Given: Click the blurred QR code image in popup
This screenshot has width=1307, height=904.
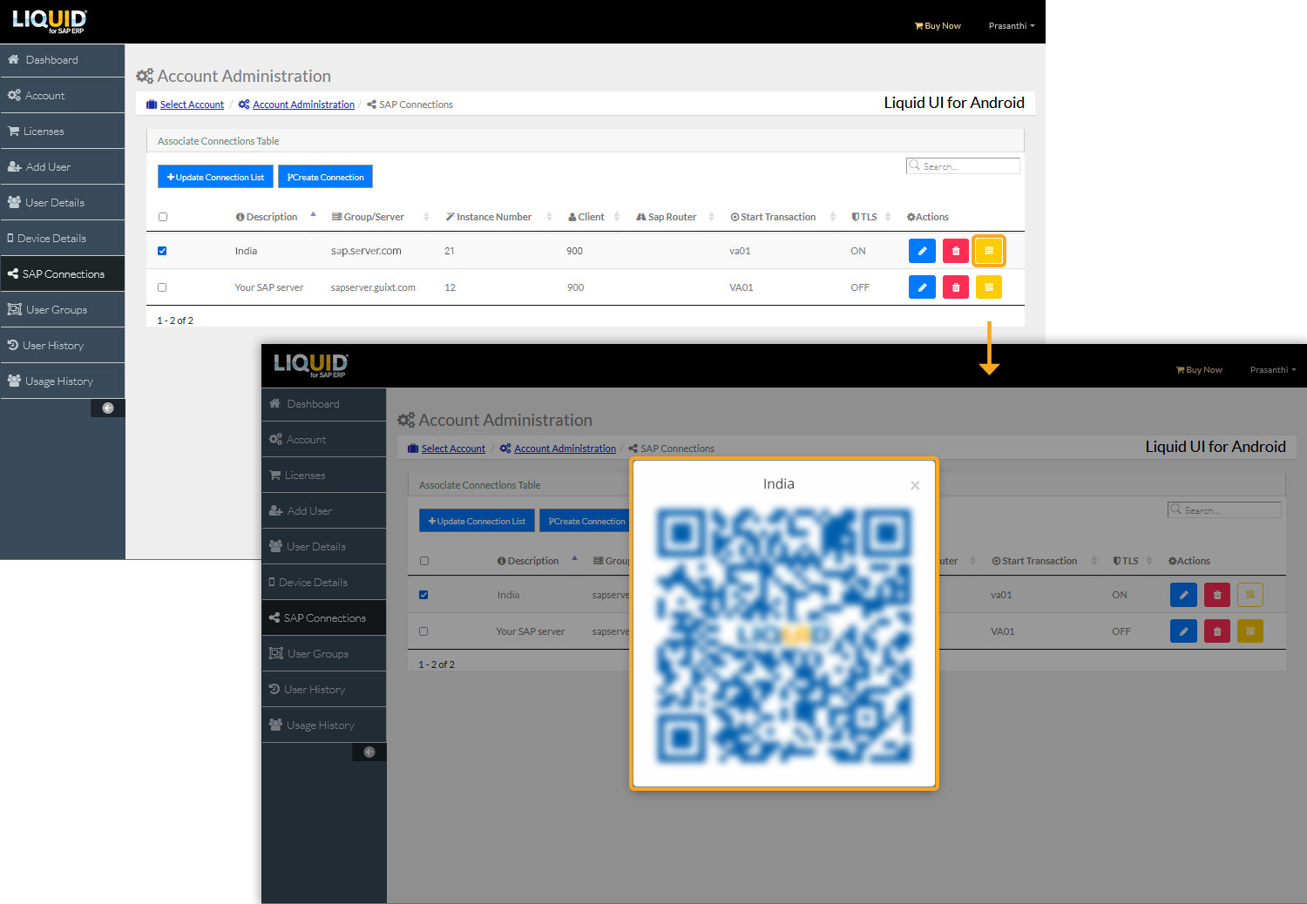Looking at the screenshot, I should [783, 636].
